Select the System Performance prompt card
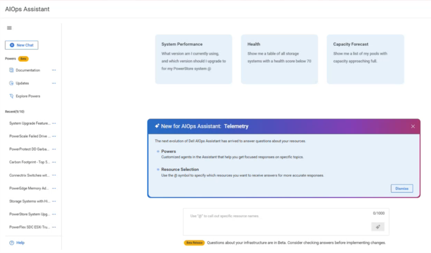The height and width of the screenshot is (253, 431). 194,59
